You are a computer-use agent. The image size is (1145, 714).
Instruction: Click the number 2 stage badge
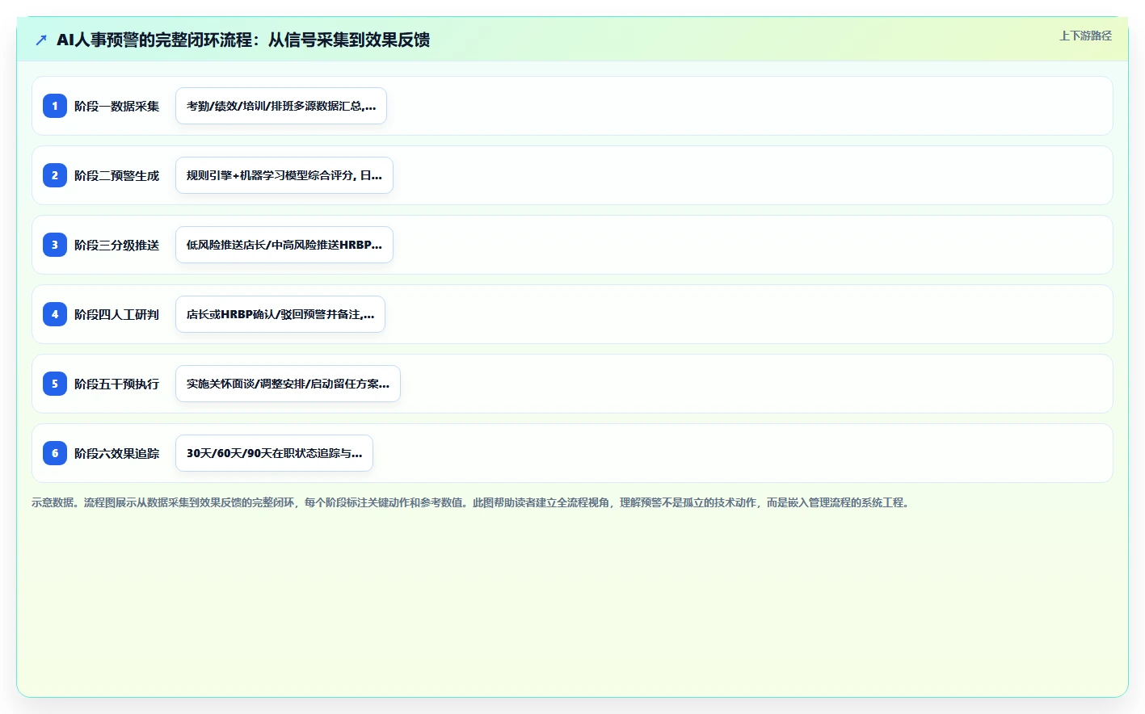55,175
